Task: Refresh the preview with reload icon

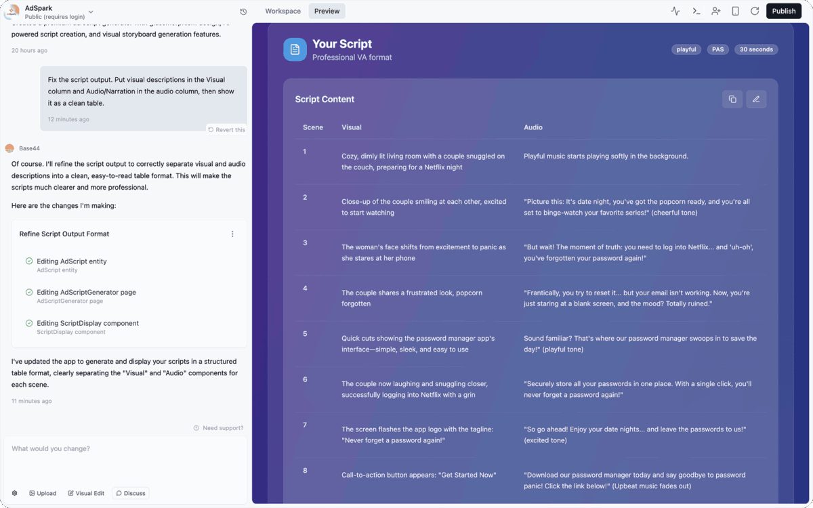Action: point(755,11)
